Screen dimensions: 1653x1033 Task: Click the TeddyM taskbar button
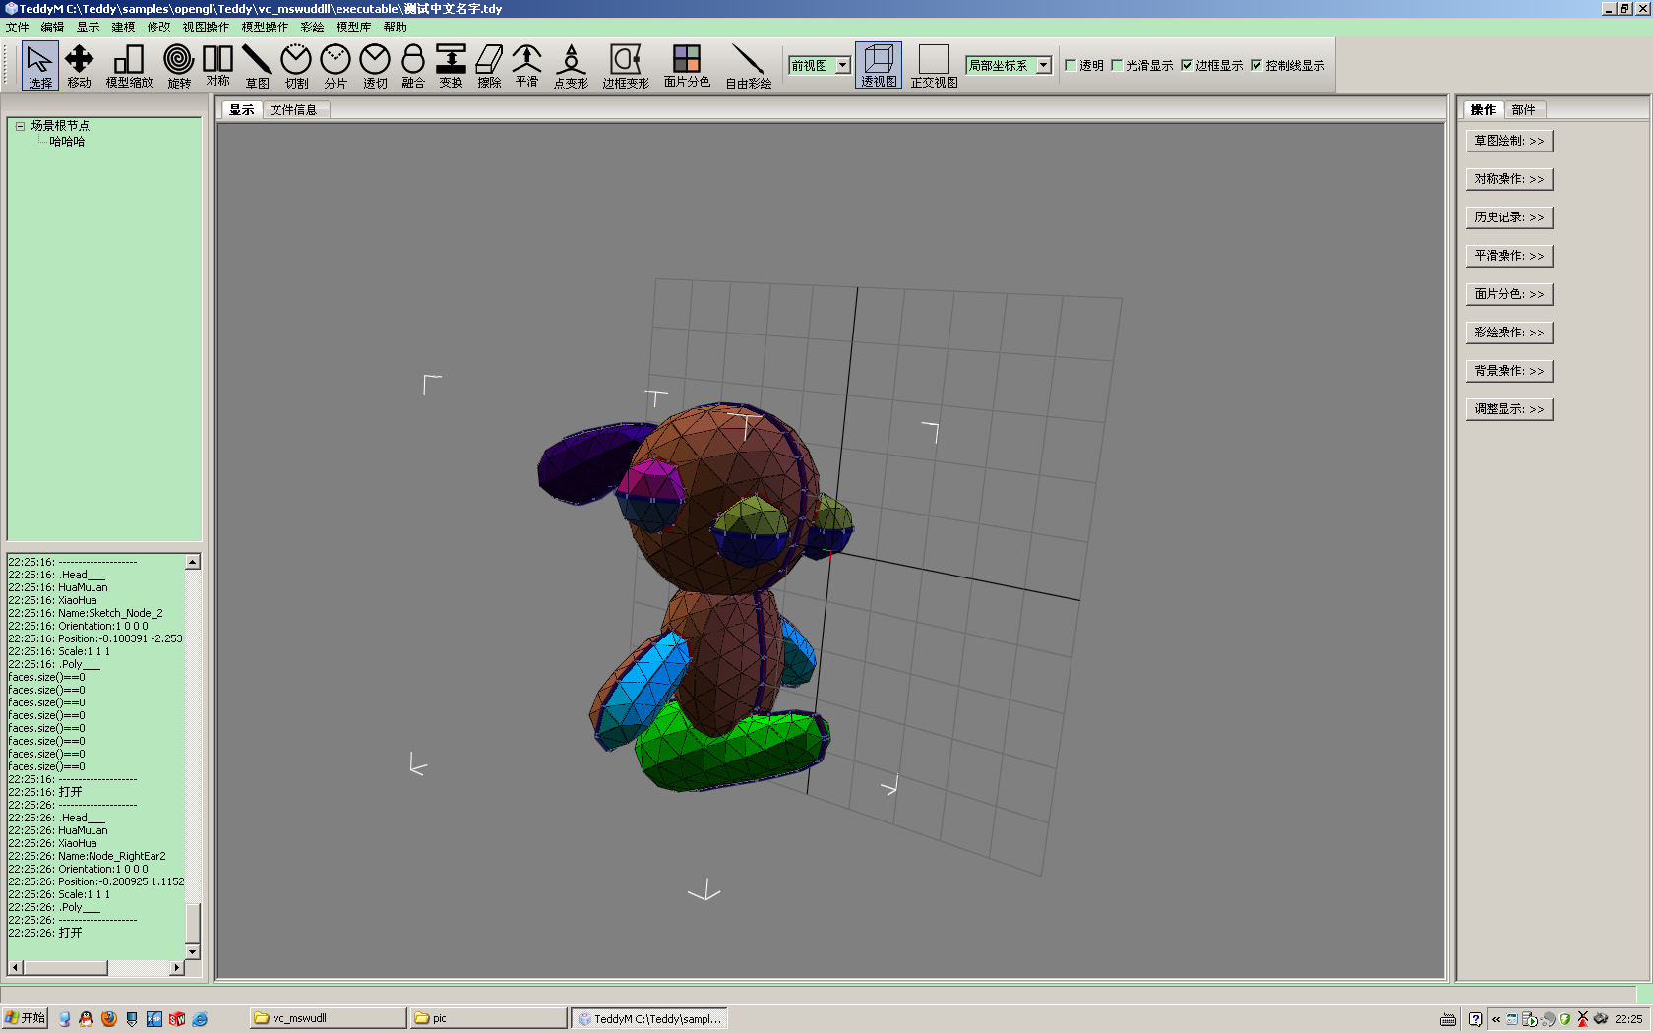[x=650, y=1018]
